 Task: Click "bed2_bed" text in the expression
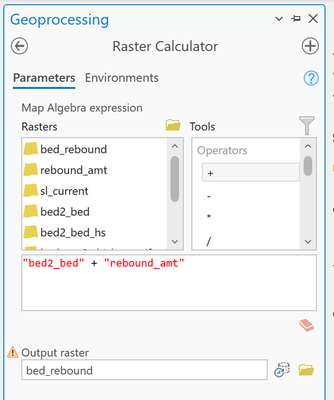(x=54, y=263)
